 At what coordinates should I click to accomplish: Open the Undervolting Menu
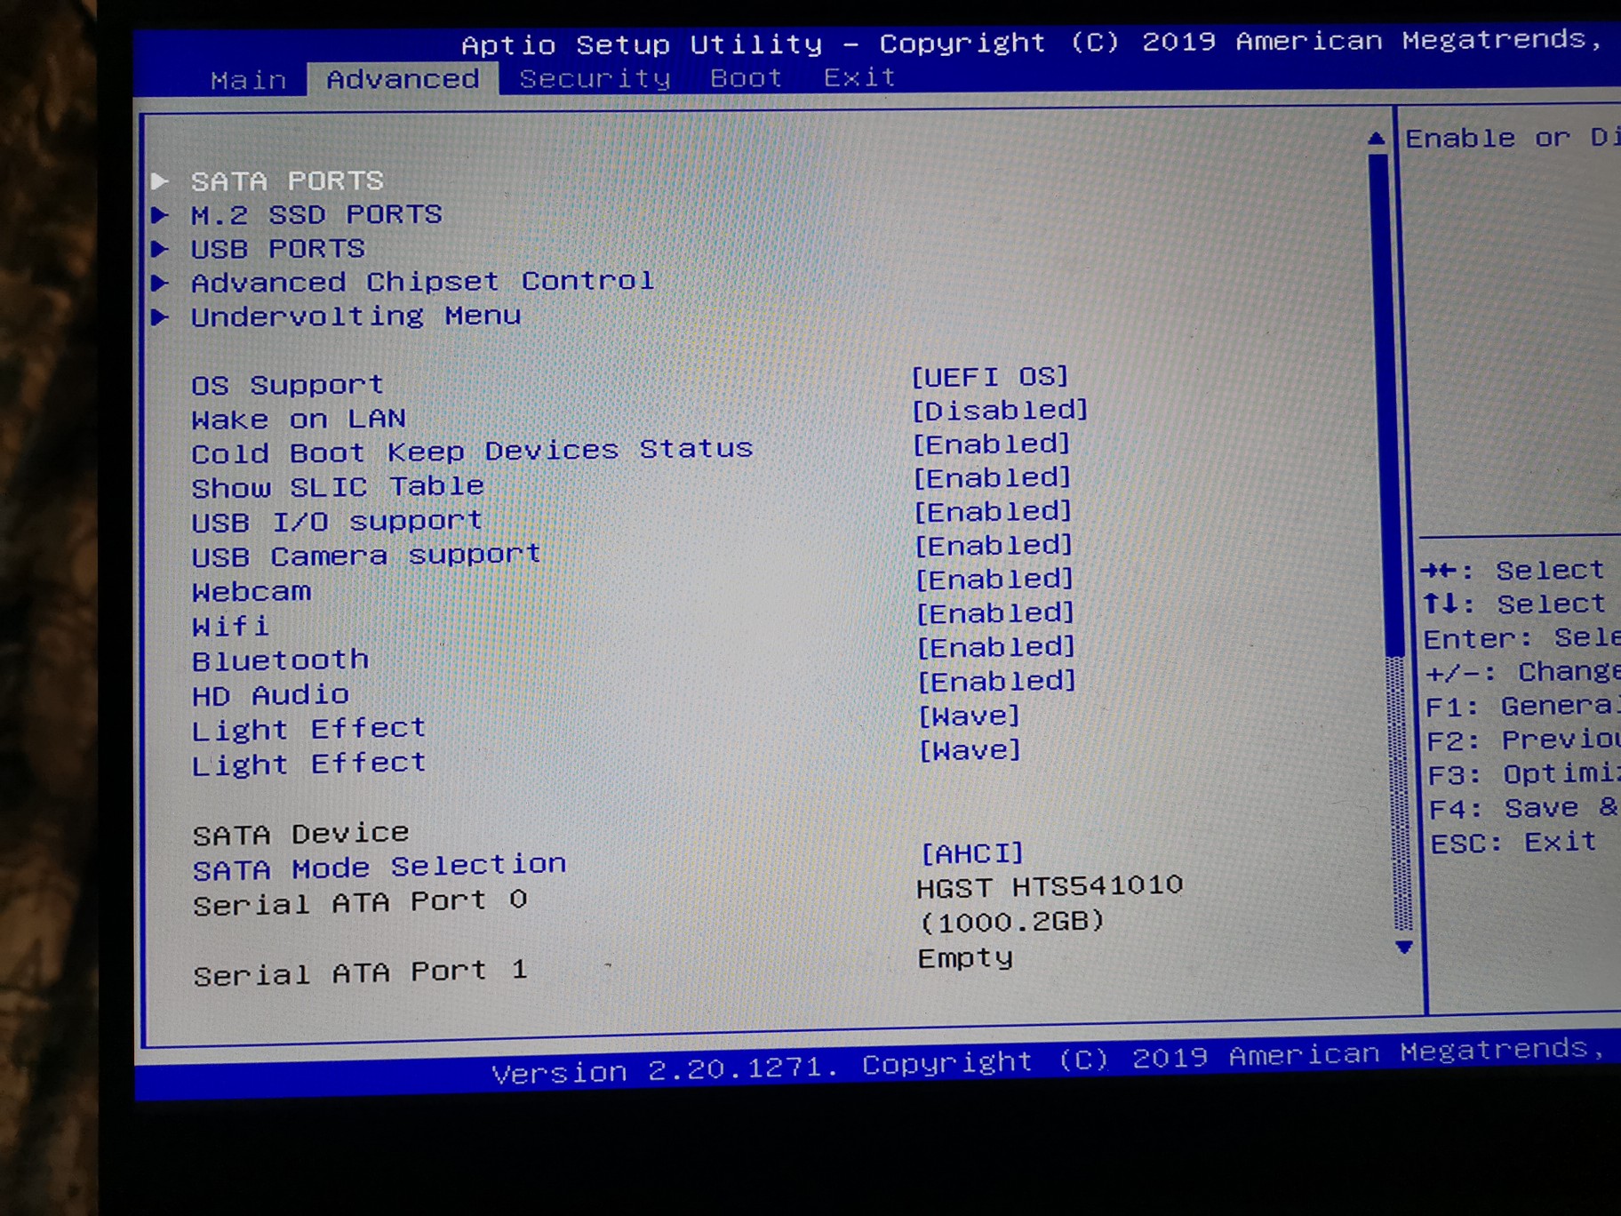tap(355, 316)
